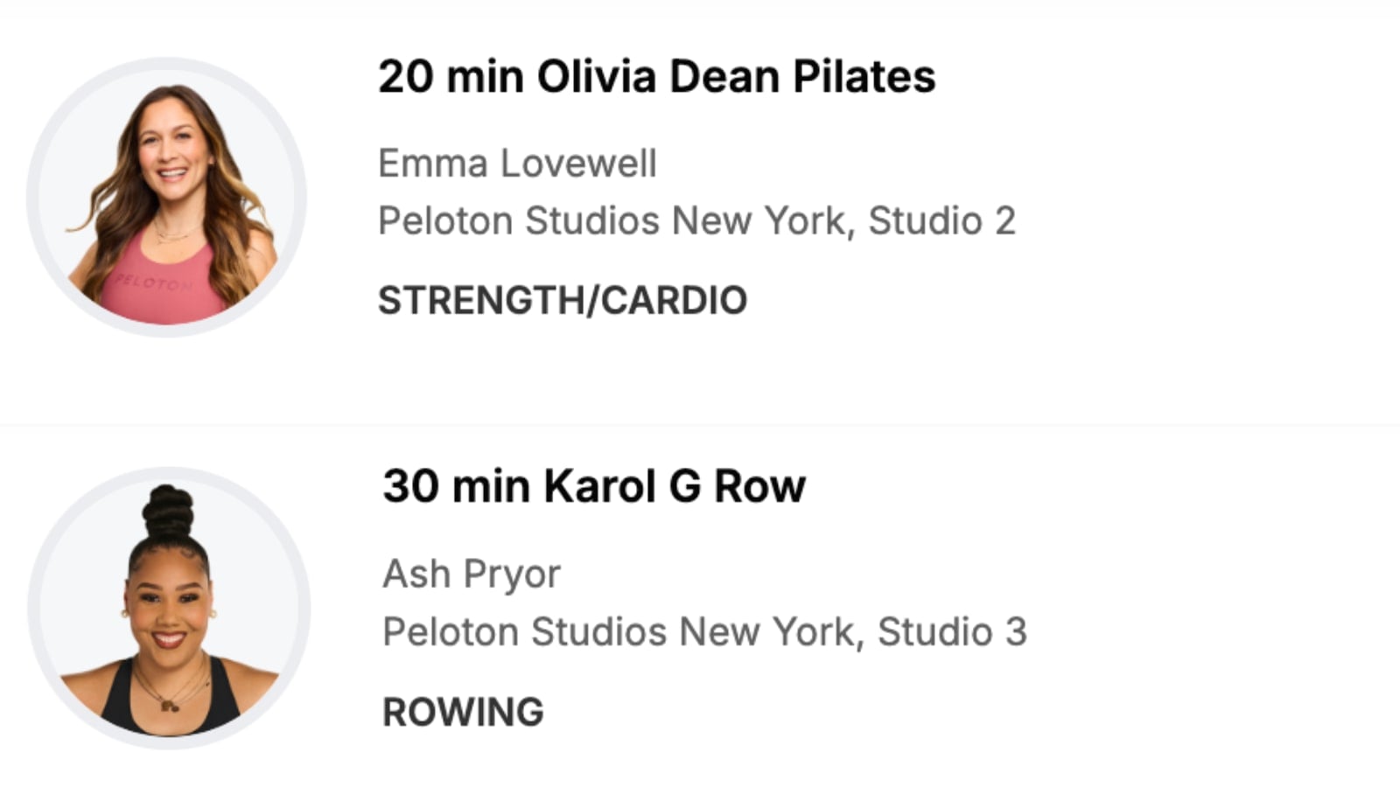Image resolution: width=1400 pixels, height=787 pixels.
Task: Choose the ROWING category label
Action: pyautogui.click(x=463, y=713)
